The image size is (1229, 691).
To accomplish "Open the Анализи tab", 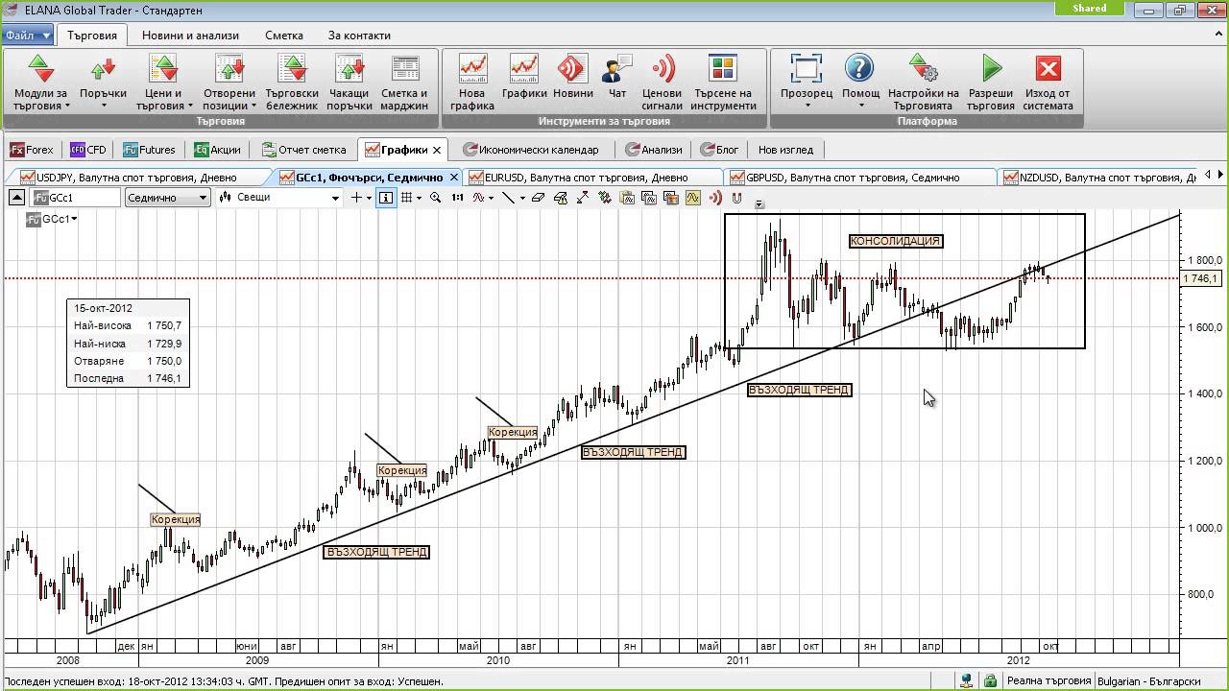I will [x=653, y=150].
